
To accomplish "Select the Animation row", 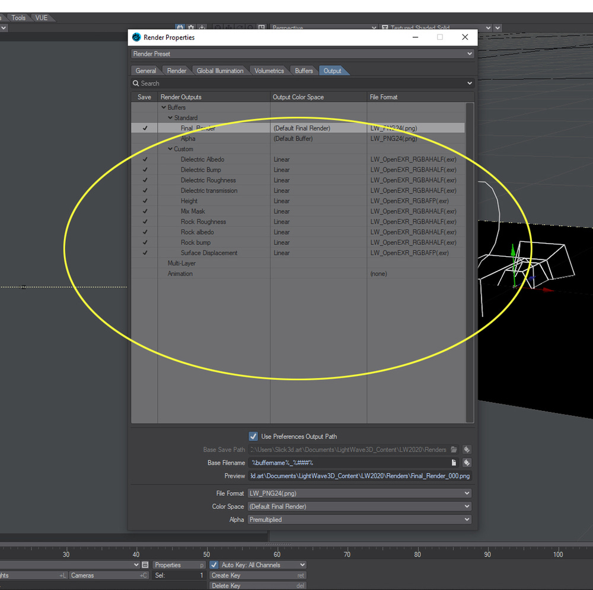I will point(298,273).
